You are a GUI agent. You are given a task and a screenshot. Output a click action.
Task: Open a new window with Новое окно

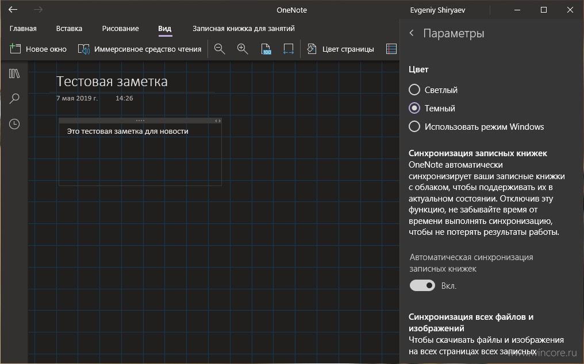pos(37,49)
